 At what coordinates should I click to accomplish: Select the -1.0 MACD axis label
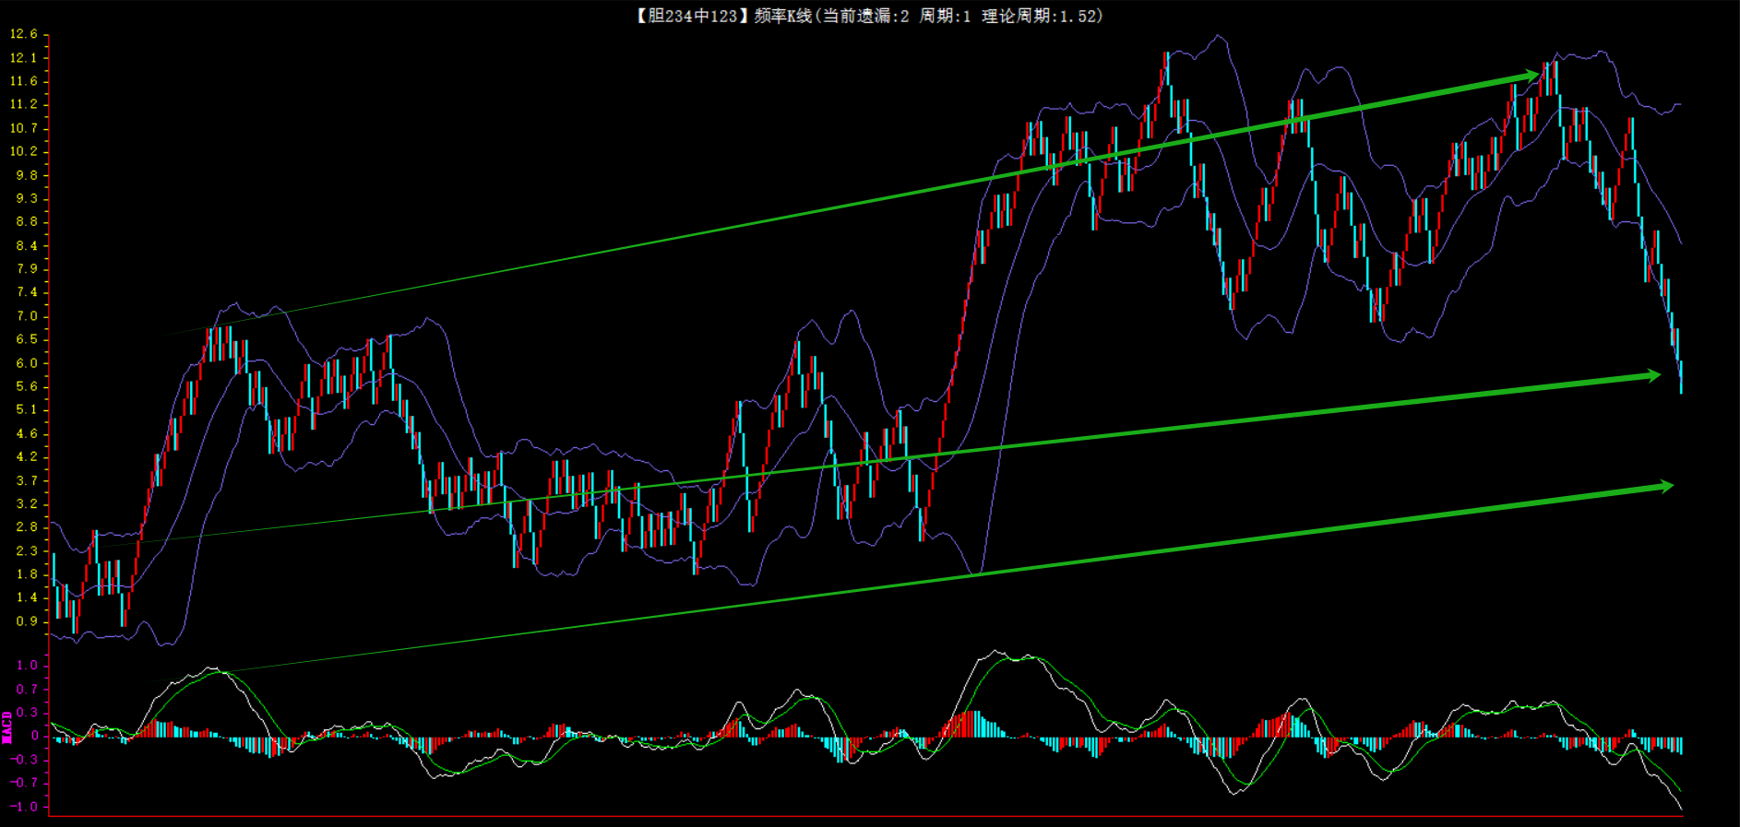pos(24,807)
